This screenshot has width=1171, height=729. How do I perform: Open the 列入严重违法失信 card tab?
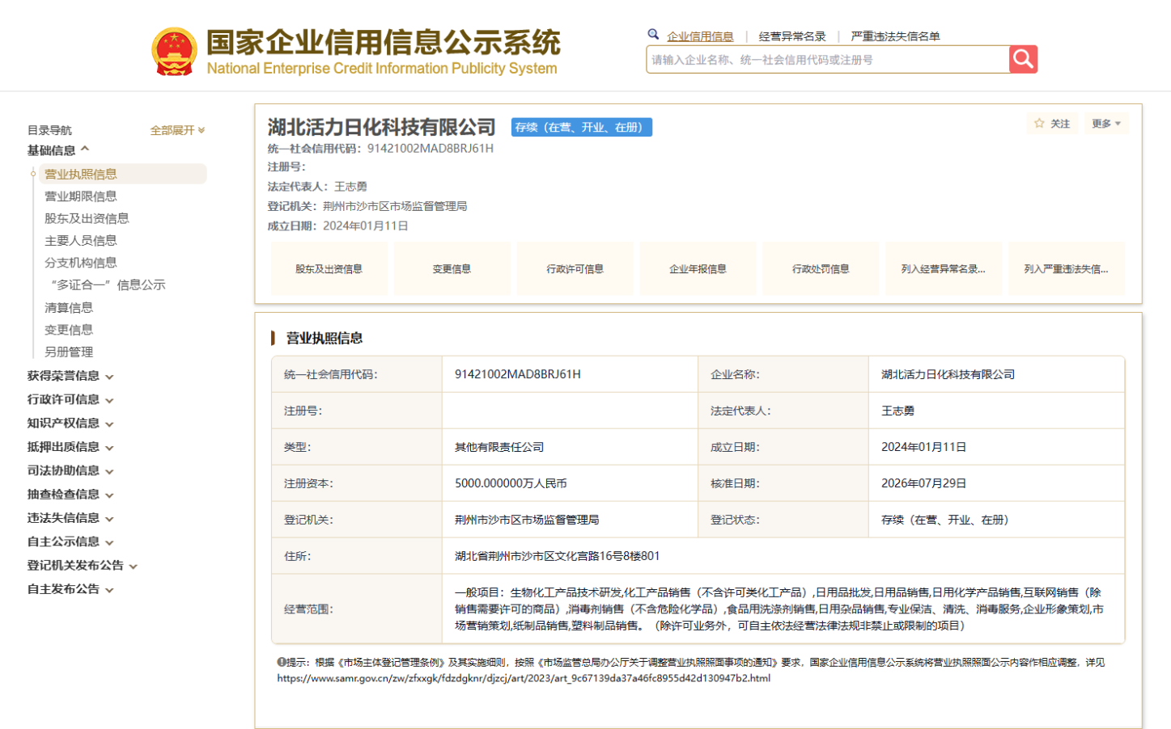[1067, 268]
